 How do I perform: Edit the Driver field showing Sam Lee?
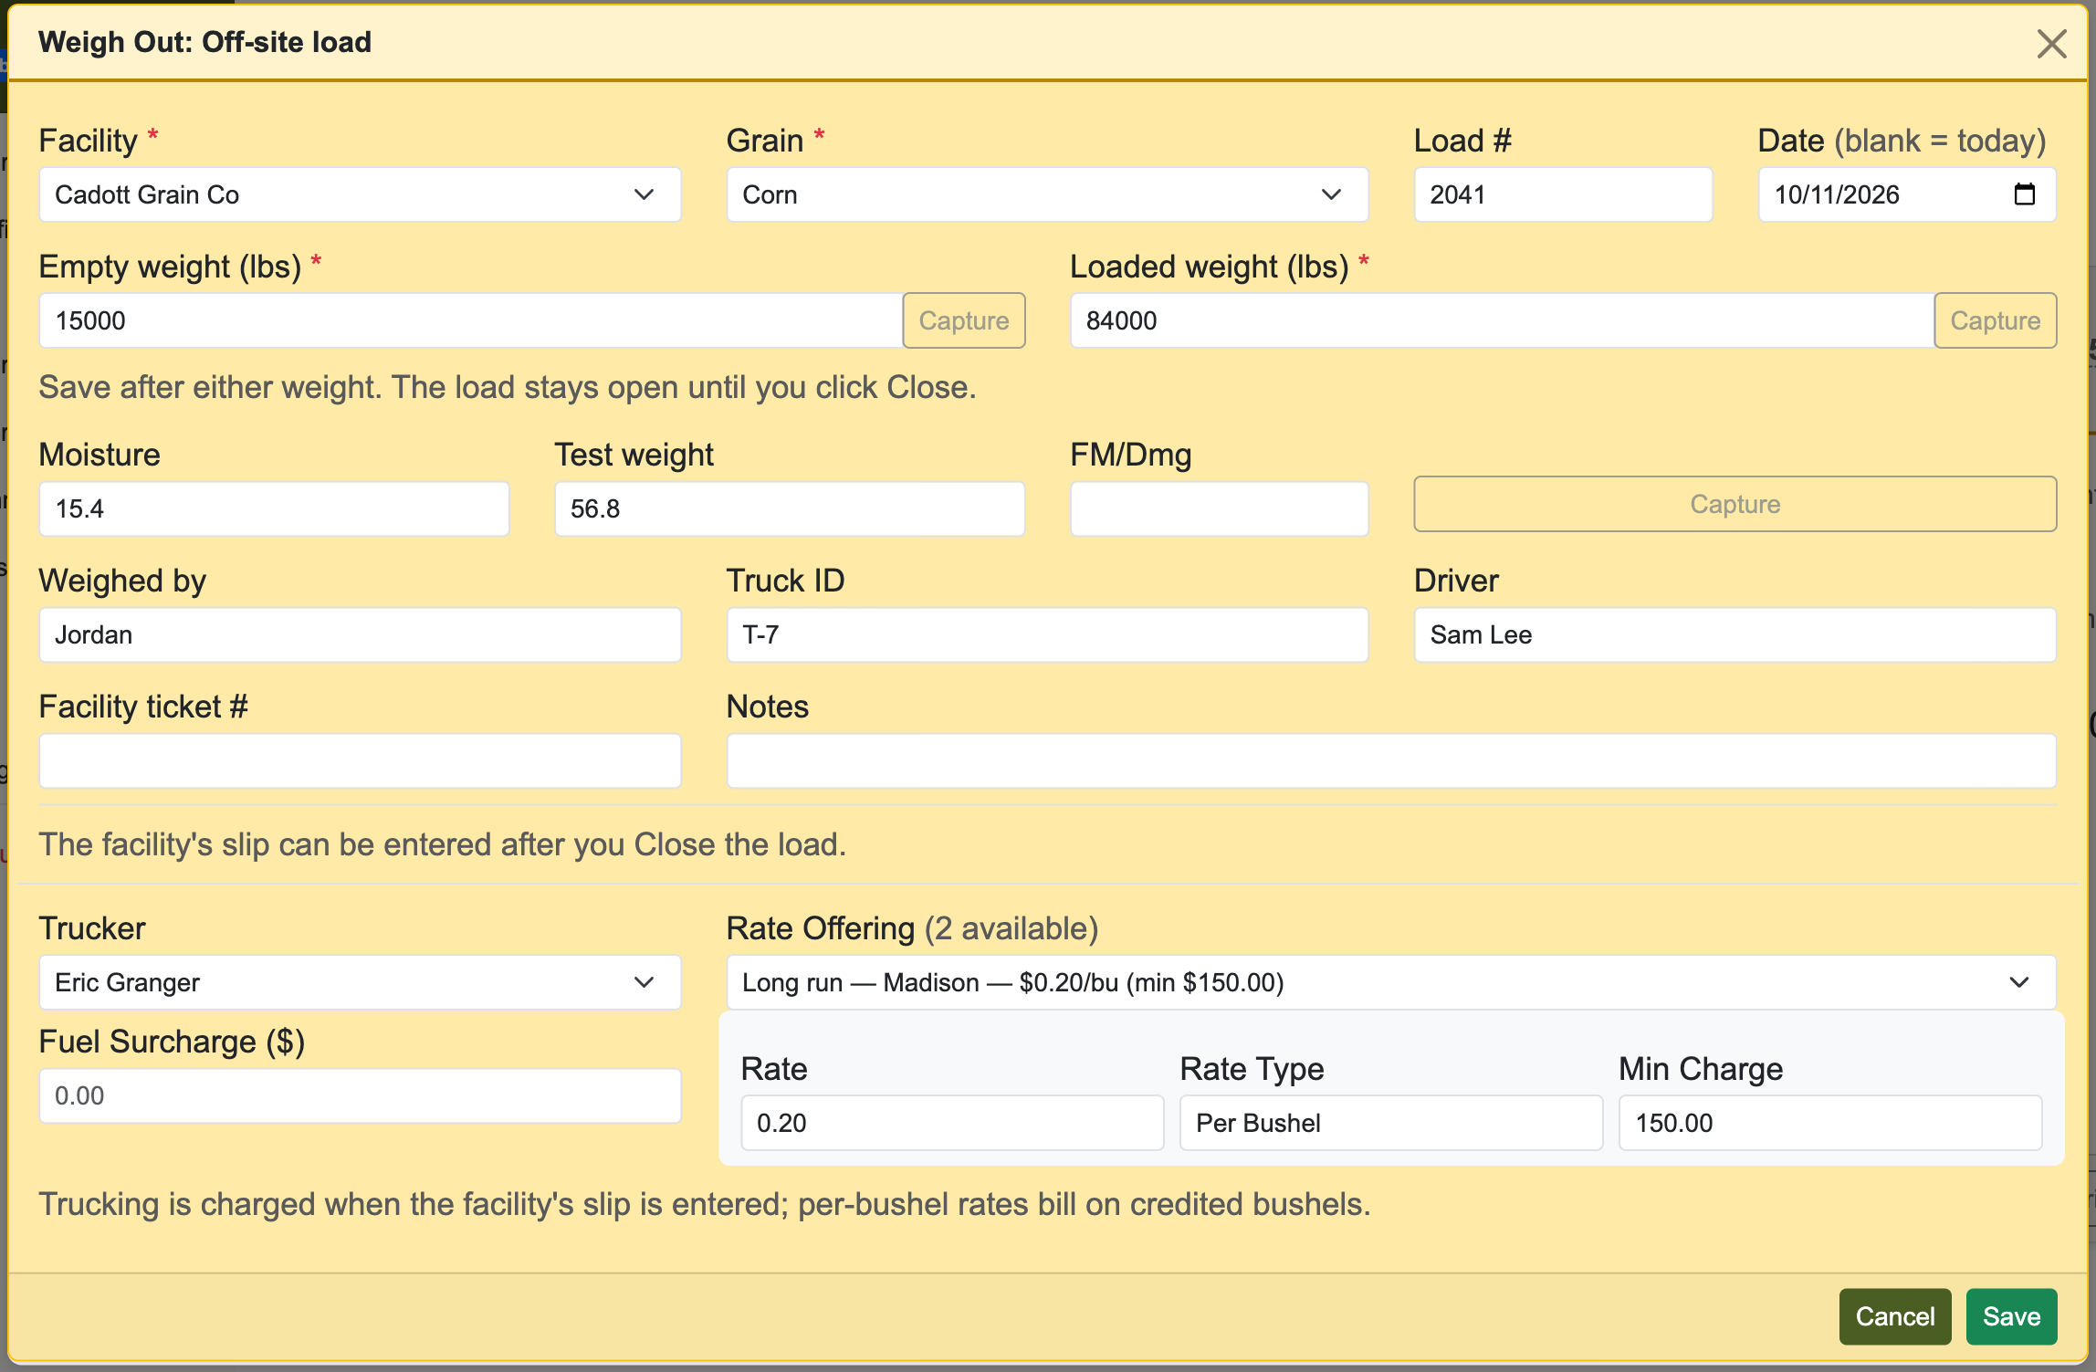point(1734,634)
